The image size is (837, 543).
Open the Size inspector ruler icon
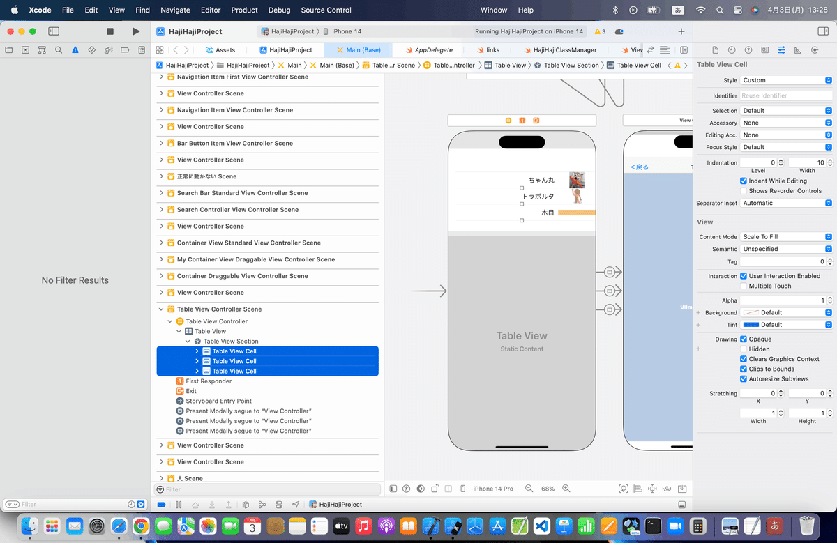(798, 50)
